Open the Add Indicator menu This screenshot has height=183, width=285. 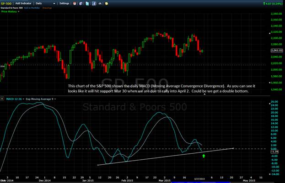[23, 3]
